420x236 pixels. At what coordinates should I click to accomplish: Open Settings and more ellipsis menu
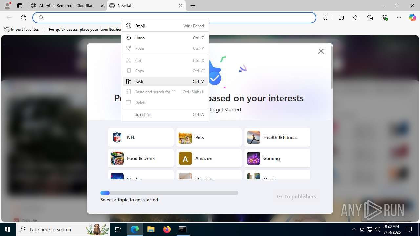(399, 18)
